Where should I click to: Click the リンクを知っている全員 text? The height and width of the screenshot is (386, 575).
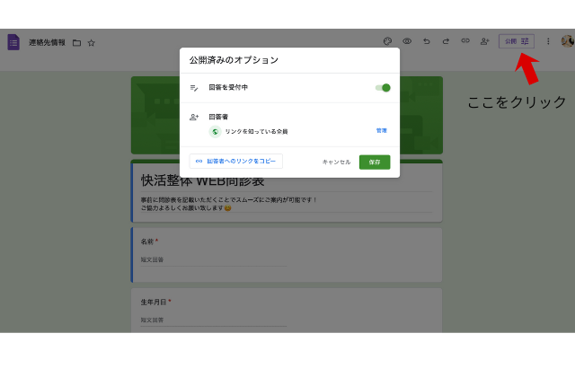(256, 131)
